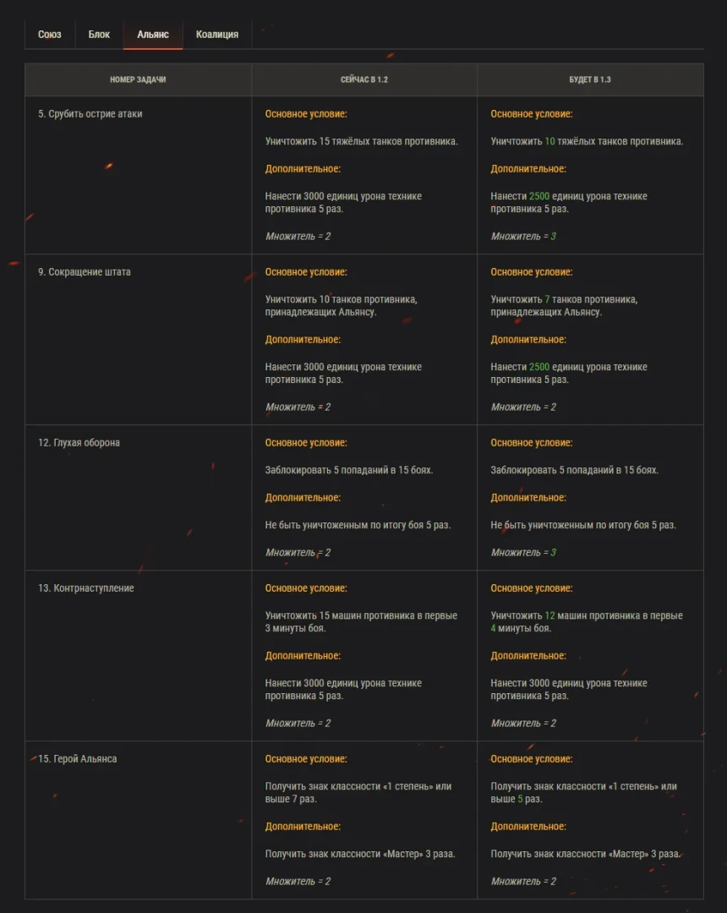Click task title 12. Глухая оборона
The height and width of the screenshot is (913, 727).
[79, 443]
